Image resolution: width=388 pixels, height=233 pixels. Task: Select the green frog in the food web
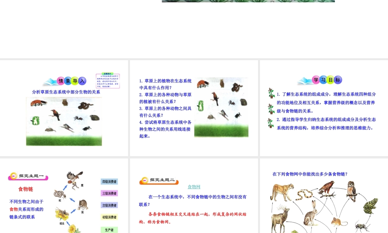pyautogui.click(x=371, y=205)
